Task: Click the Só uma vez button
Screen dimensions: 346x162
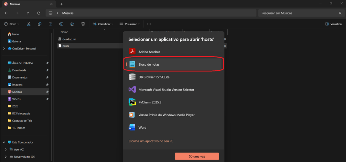Action: pos(197,157)
